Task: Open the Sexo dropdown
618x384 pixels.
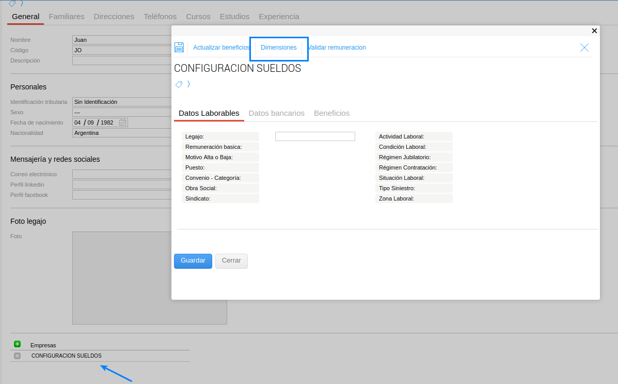Action: click(x=122, y=112)
